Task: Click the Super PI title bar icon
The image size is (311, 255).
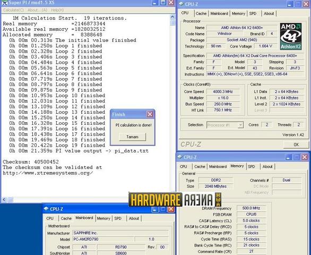Action: click(x=4, y=3)
